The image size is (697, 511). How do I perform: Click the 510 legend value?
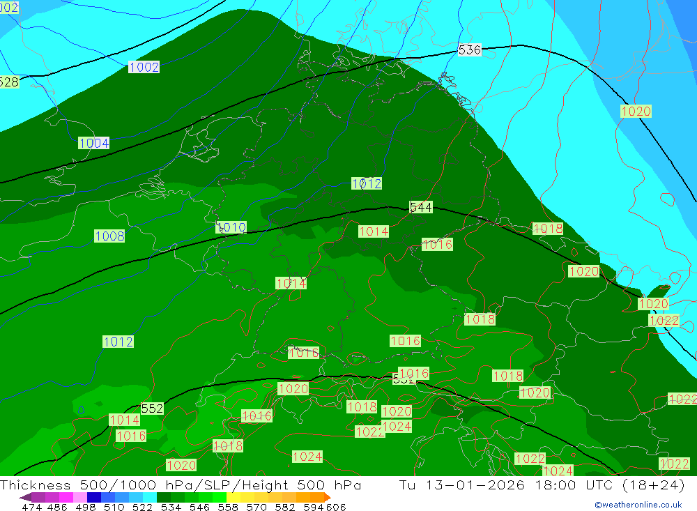coord(114,507)
